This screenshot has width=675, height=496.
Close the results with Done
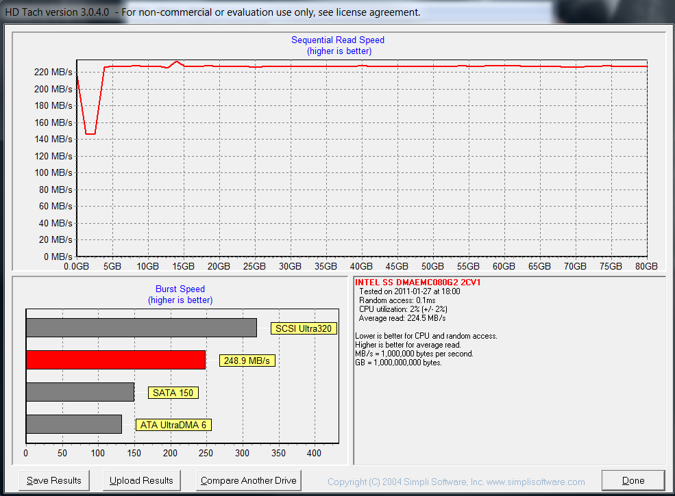click(633, 480)
